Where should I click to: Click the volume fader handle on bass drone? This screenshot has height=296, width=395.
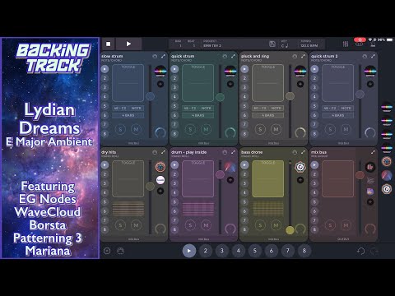click(290, 230)
